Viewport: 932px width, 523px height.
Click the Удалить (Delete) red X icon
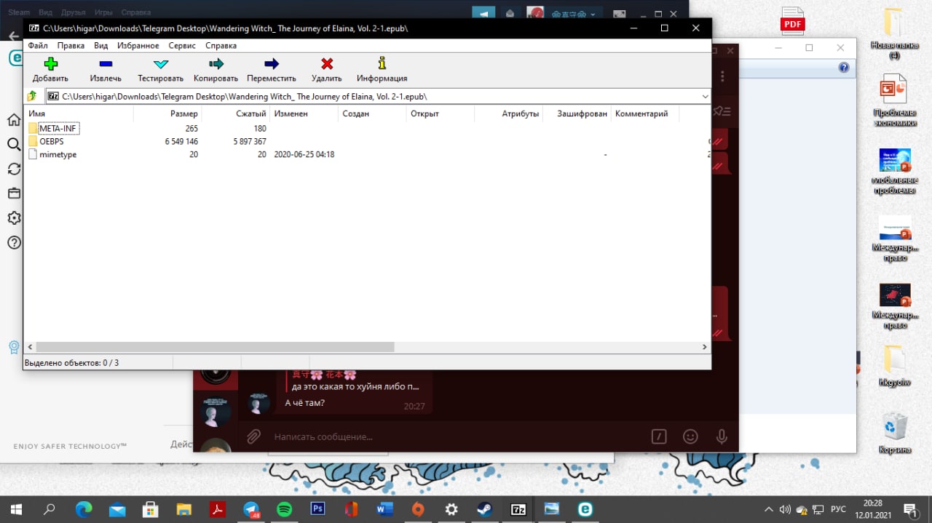(x=327, y=64)
